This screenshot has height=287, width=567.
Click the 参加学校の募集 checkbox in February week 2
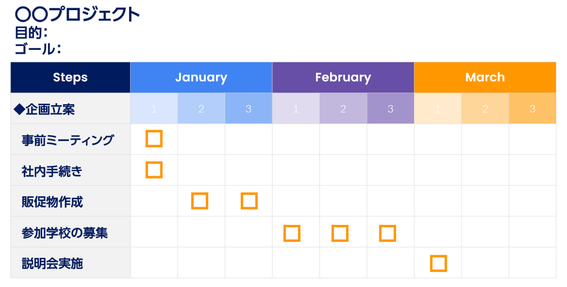tap(340, 234)
